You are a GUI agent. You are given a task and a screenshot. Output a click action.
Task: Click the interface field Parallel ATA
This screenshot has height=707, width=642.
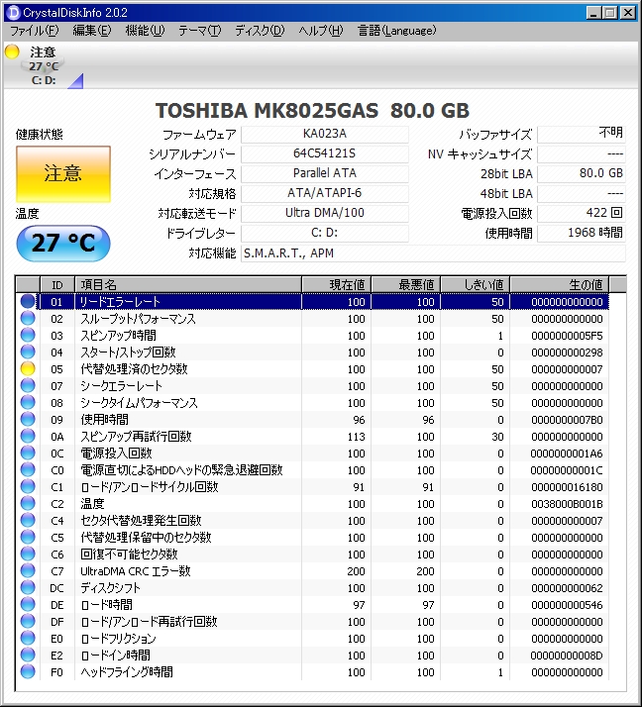tap(325, 173)
